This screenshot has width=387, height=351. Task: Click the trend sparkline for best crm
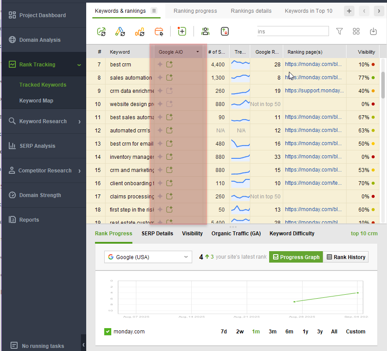pos(240,64)
